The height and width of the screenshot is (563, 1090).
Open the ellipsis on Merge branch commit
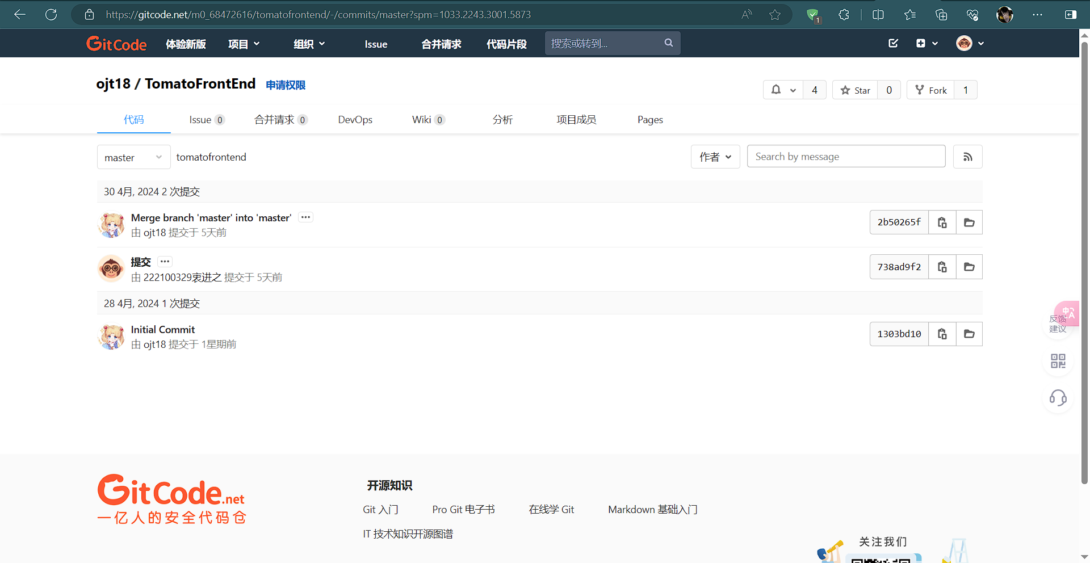pos(305,217)
